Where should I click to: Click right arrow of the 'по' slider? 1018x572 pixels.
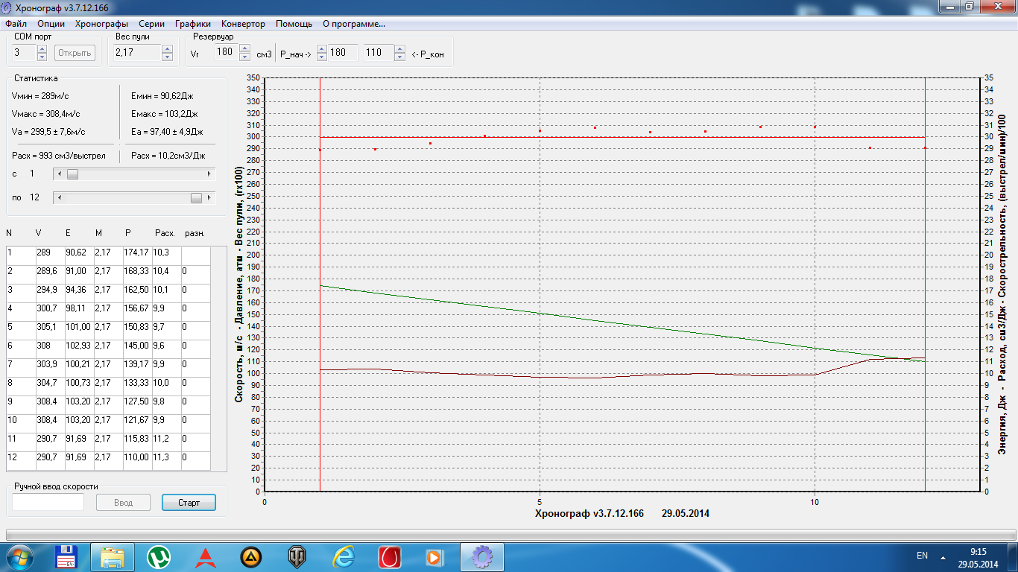[209, 197]
